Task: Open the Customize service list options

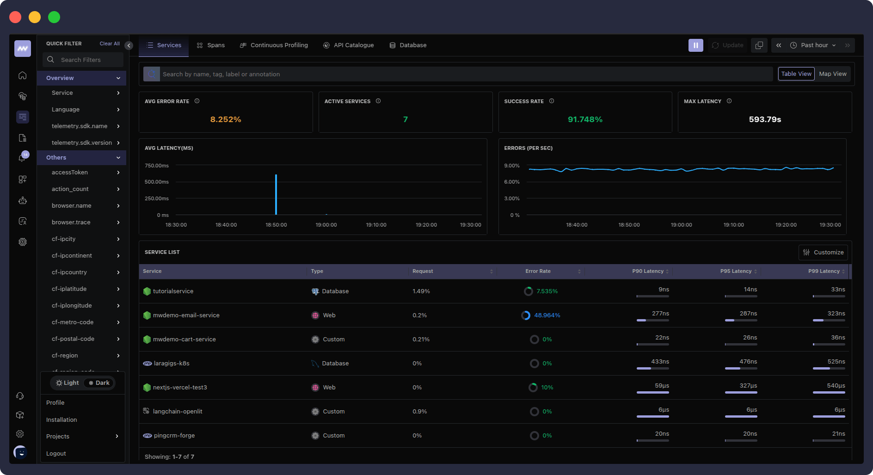Action: point(823,252)
